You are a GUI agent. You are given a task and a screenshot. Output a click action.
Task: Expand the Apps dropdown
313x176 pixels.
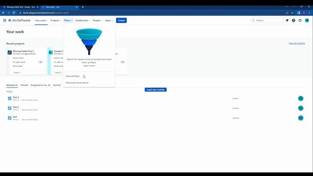click(109, 21)
